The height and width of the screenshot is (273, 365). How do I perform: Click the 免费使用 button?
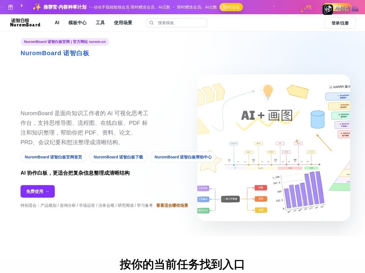pyautogui.click(x=38, y=191)
